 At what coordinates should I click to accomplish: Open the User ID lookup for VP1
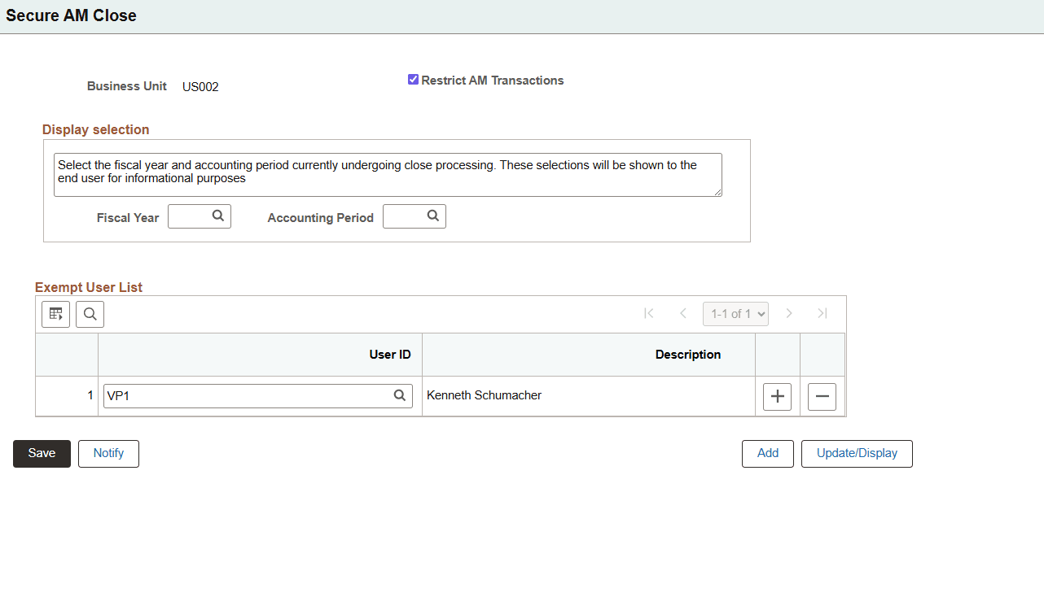point(400,395)
